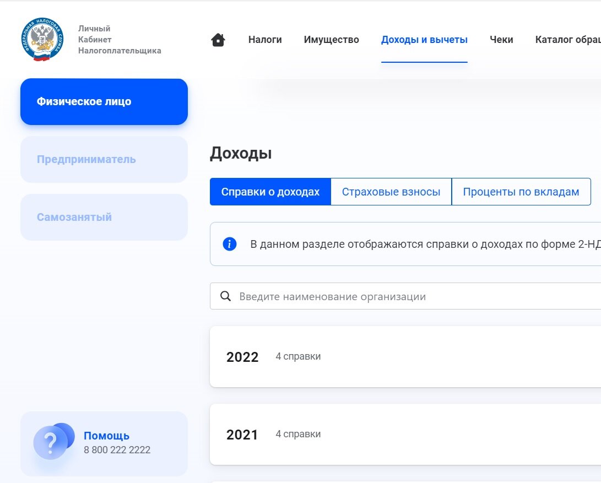
Task: Select the Предприниматель profile option
Action: [x=104, y=159]
